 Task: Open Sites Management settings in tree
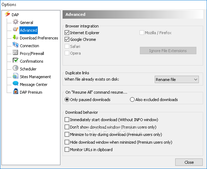coord(35,77)
